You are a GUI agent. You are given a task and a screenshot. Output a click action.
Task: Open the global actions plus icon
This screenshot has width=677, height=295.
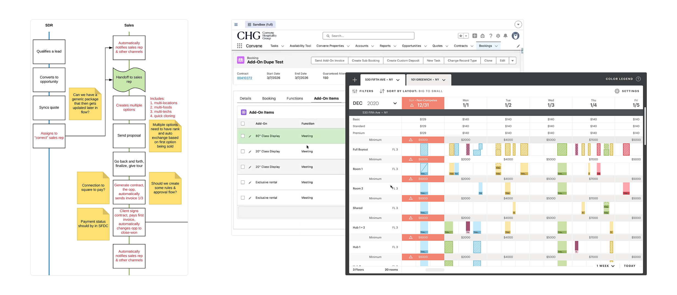click(x=475, y=36)
